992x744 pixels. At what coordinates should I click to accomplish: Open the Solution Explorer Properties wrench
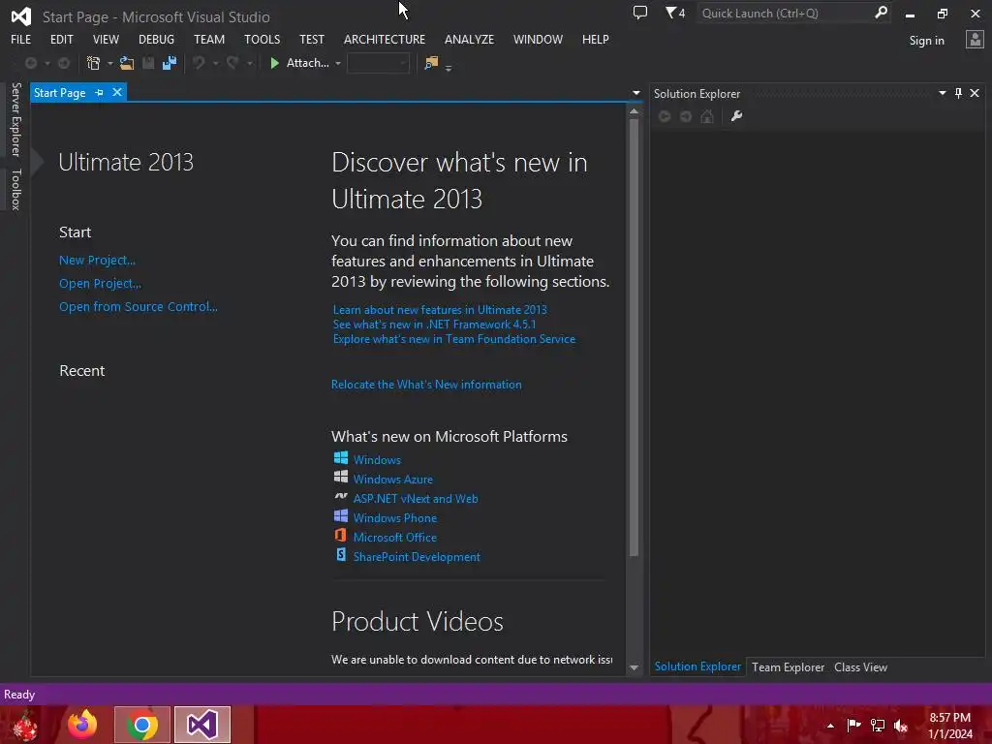click(x=736, y=116)
